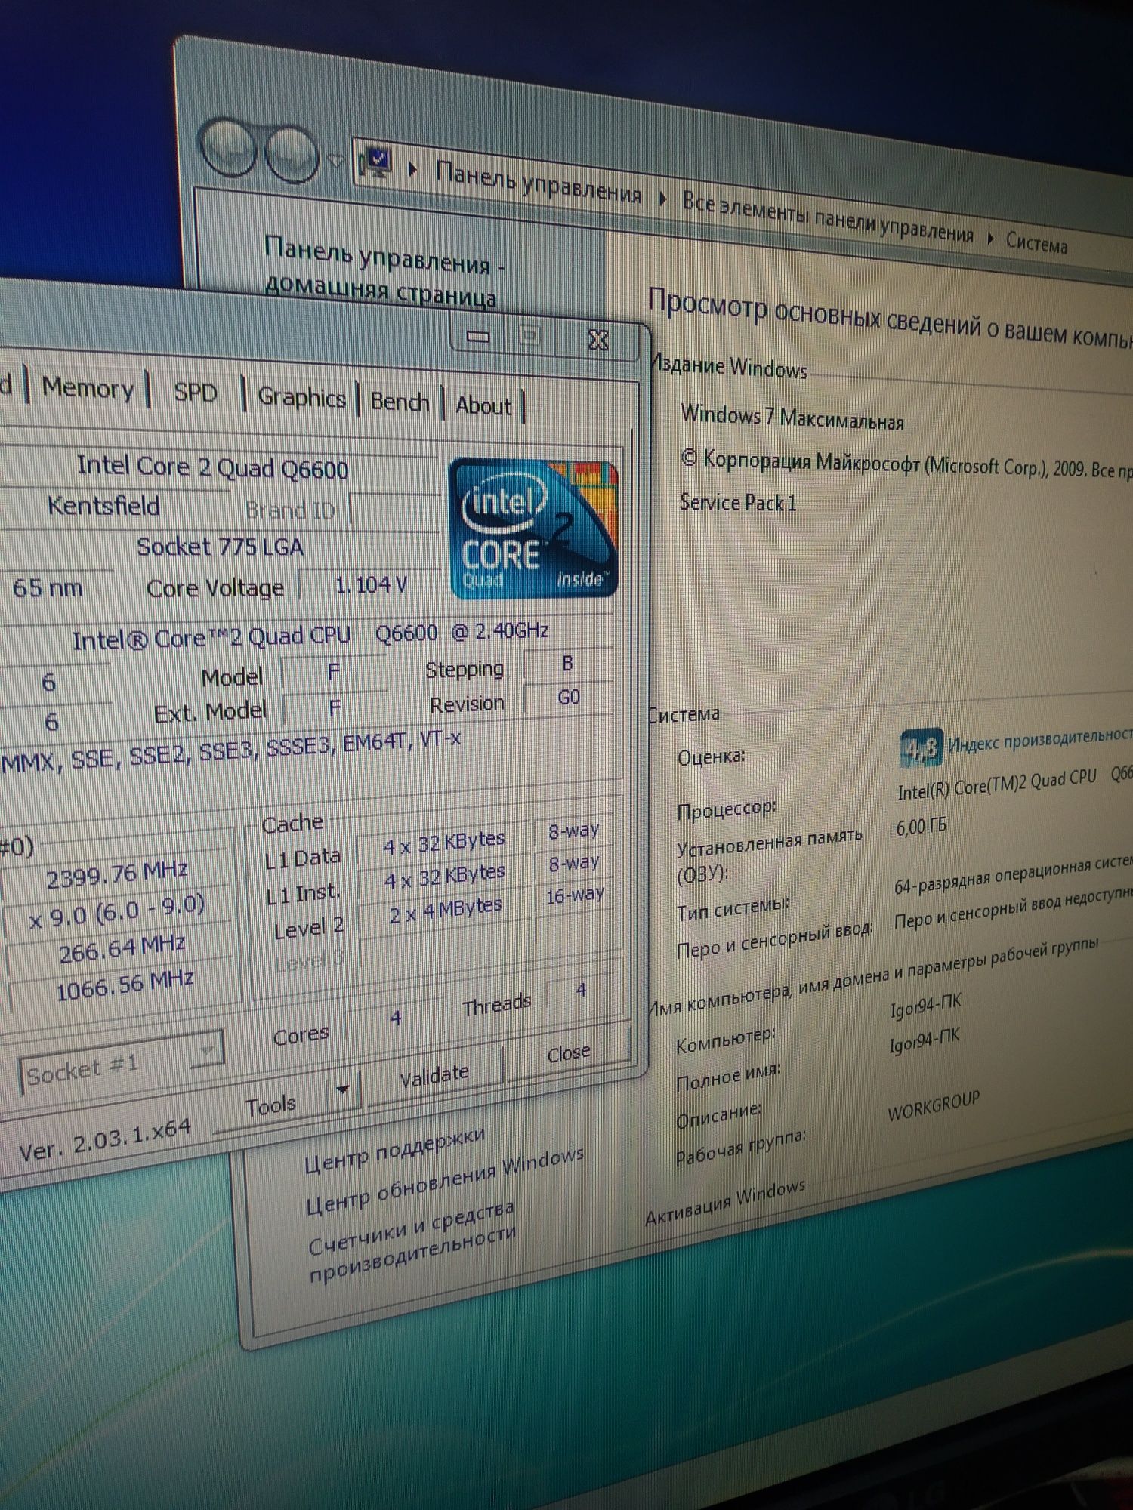1133x1510 pixels.
Task: Open recent pages dropdown beside navigation arrows
Action: (x=336, y=161)
